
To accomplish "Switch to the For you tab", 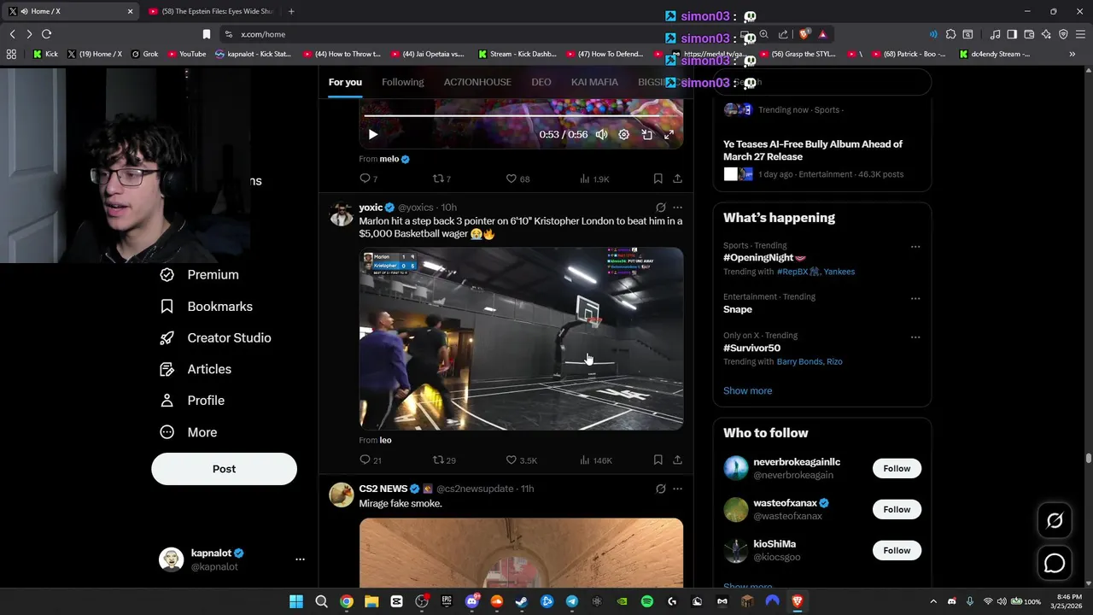I will point(345,82).
